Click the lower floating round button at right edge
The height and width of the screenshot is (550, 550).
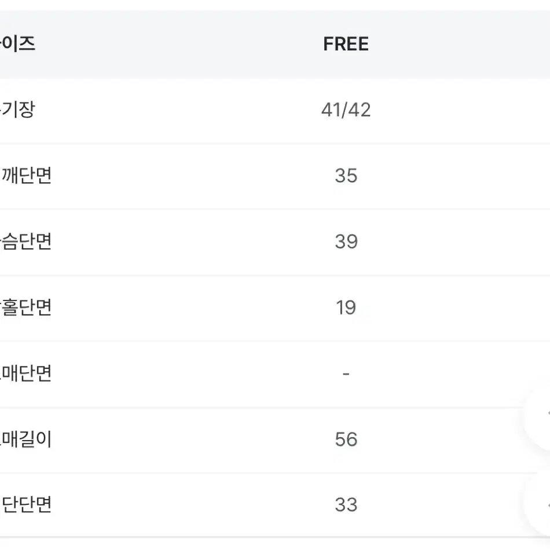tap(539, 505)
